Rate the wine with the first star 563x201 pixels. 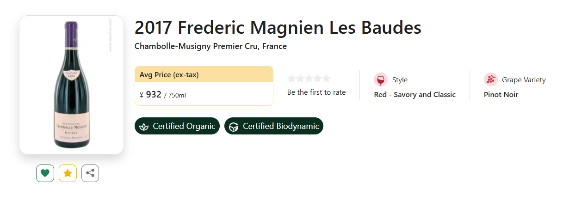(x=291, y=79)
